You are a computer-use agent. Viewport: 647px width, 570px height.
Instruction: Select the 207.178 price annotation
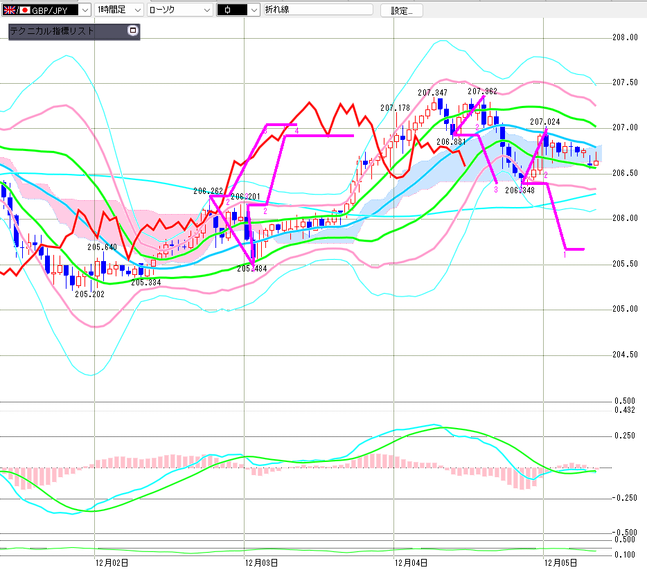(395, 107)
